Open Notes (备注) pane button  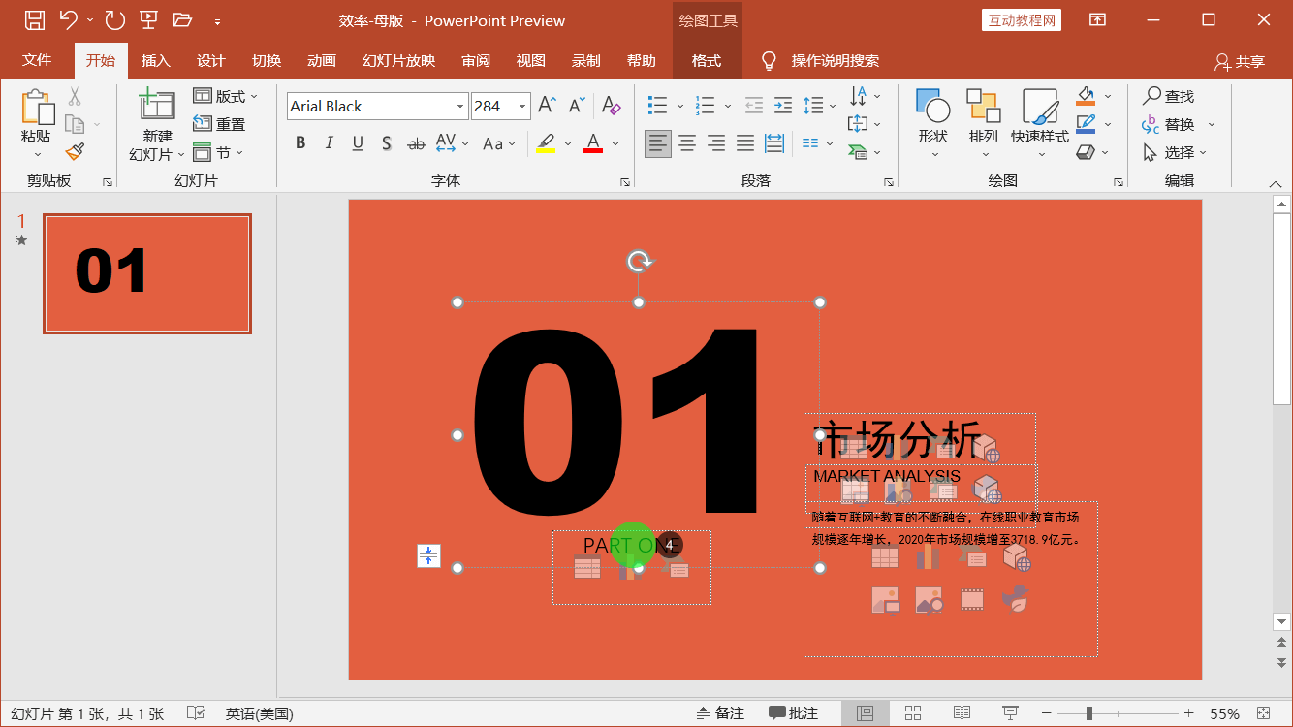coord(720,713)
